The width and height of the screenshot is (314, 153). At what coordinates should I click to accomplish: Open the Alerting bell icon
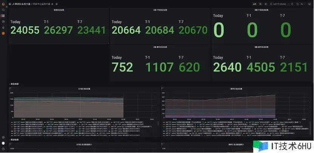3,28
